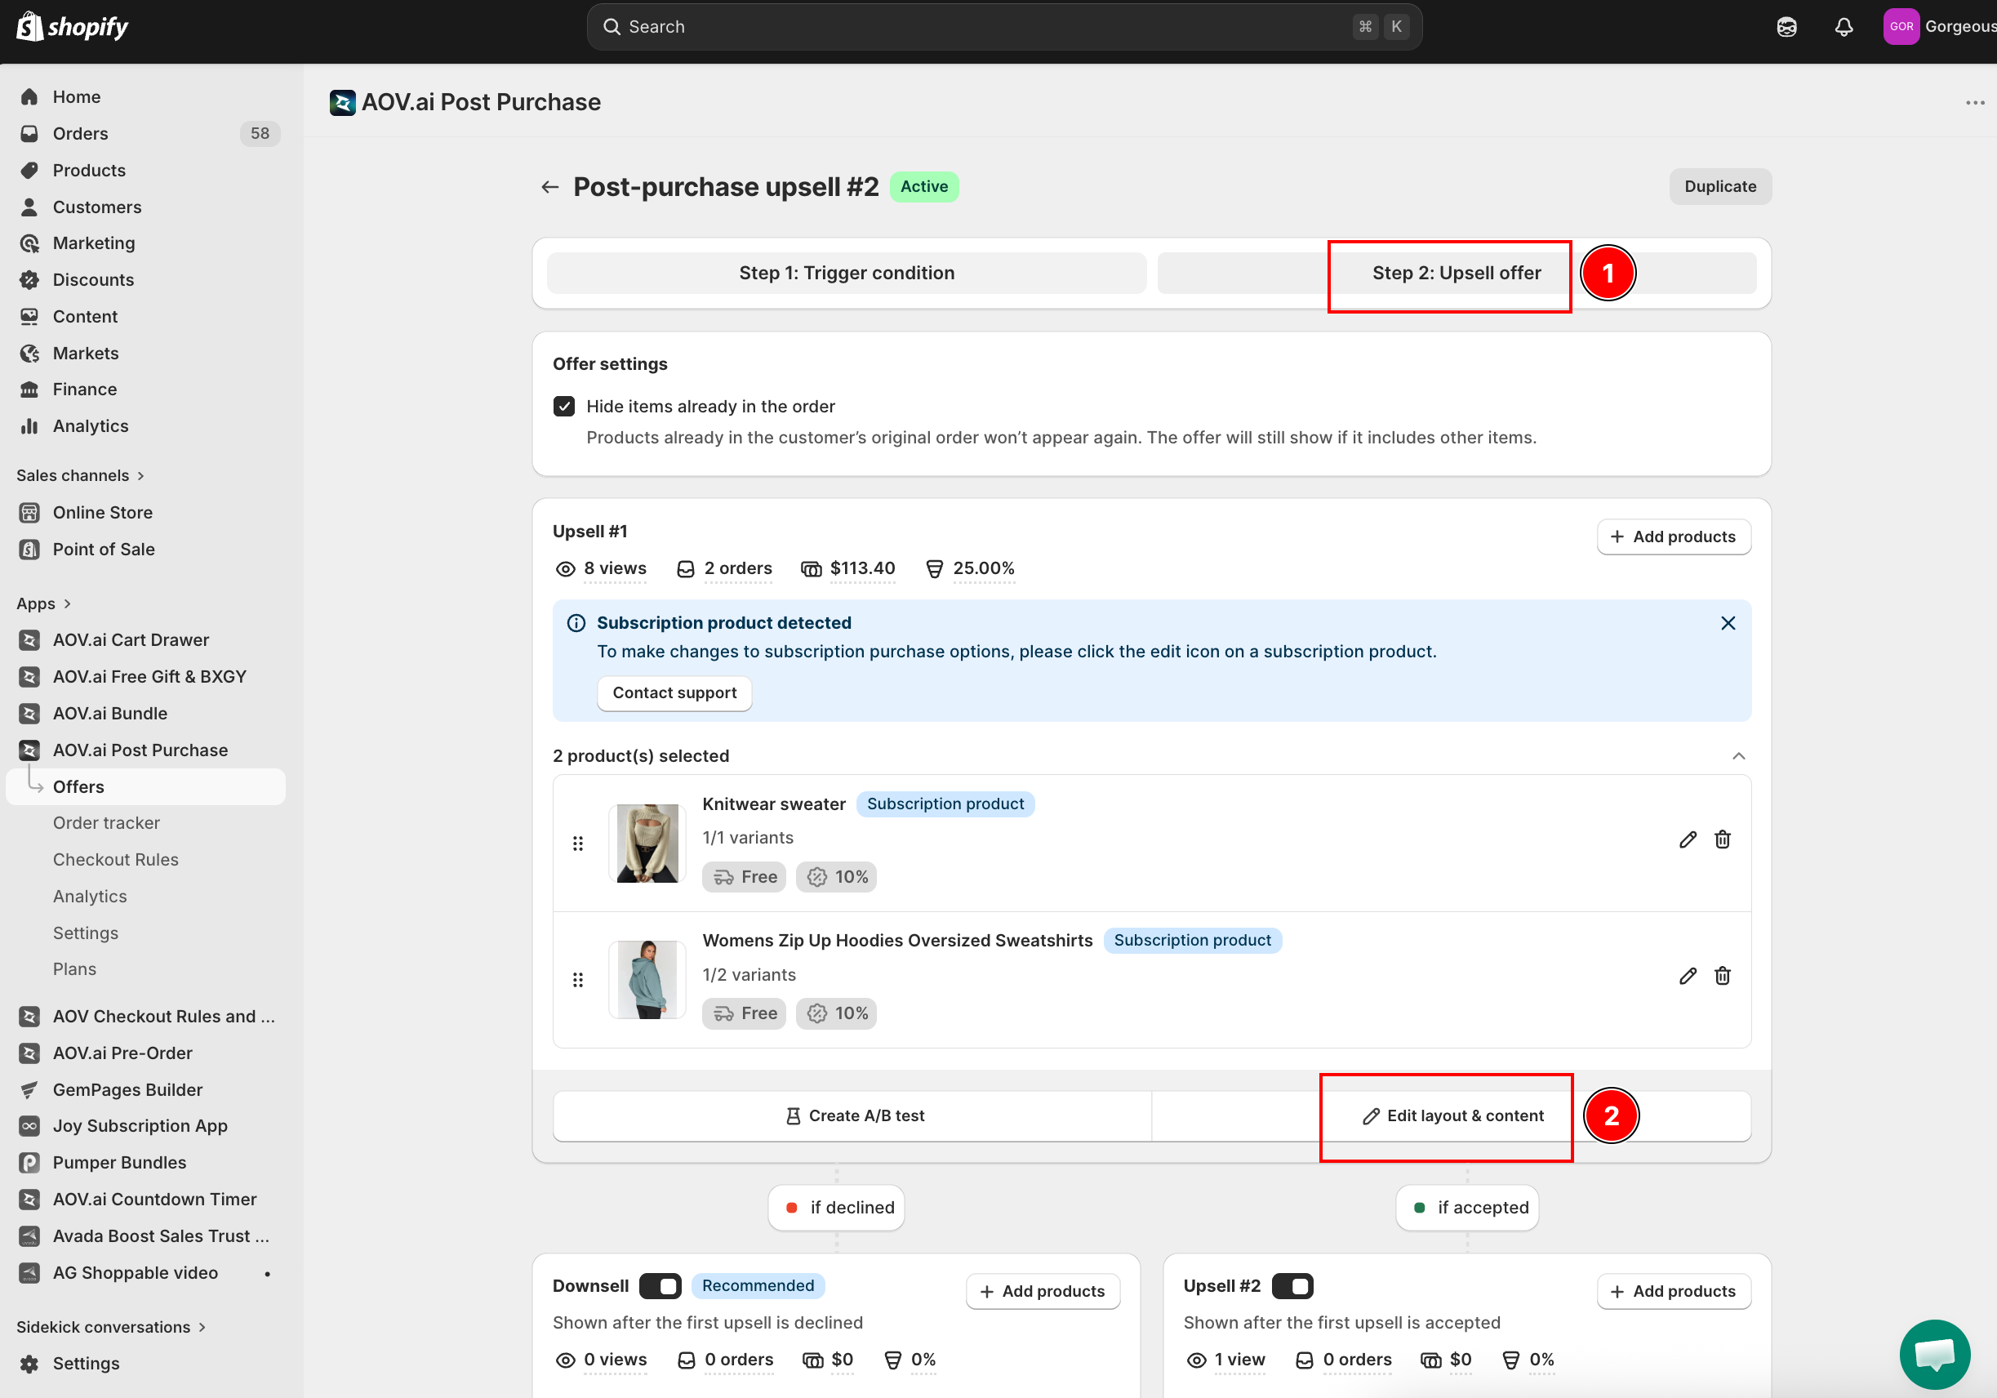Open the GemPages Builder app
Image resolution: width=1997 pixels, height=1398 pixels.
pos(145,1090)
